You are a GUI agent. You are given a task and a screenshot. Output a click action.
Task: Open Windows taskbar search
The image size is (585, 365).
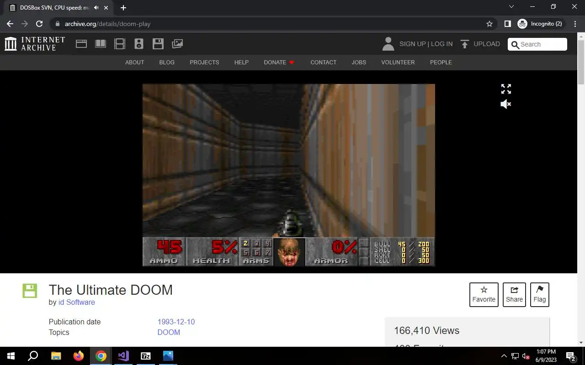33,356
